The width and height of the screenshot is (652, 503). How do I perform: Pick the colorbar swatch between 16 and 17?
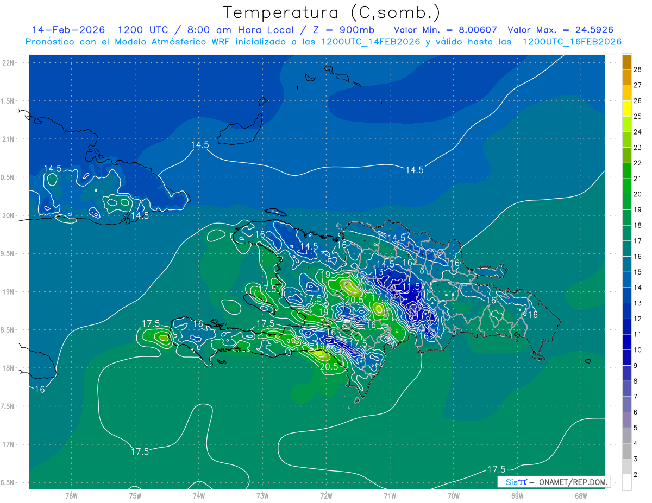point(626,249)
